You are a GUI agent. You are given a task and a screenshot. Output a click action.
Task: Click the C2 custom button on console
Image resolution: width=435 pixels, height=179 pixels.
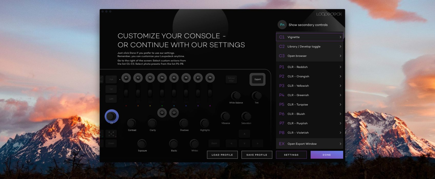coord(162,113)
